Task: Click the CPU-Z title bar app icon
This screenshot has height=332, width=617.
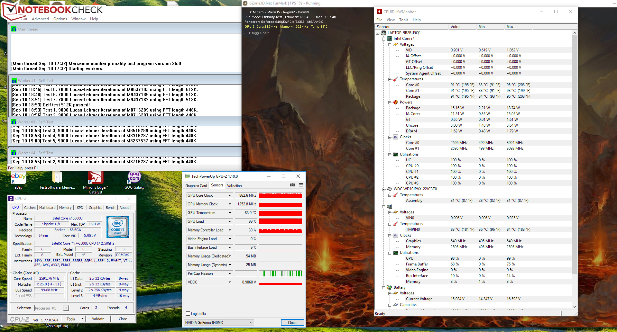Action: [x=11, y=199]
